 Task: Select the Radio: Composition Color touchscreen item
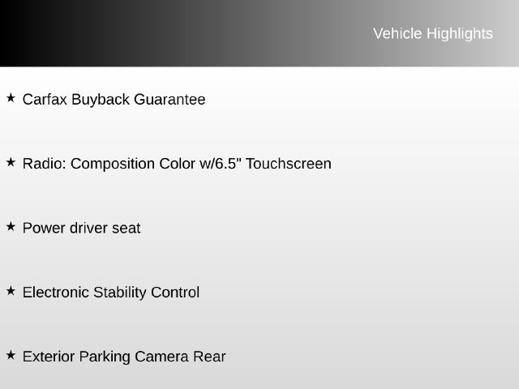point(177,164)
